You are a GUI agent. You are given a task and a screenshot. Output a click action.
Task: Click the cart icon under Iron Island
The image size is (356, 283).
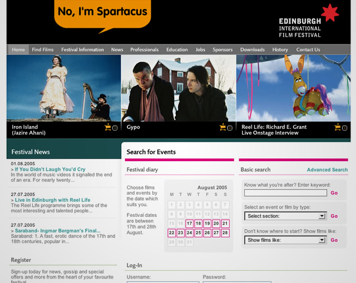(x=107, y=127)
